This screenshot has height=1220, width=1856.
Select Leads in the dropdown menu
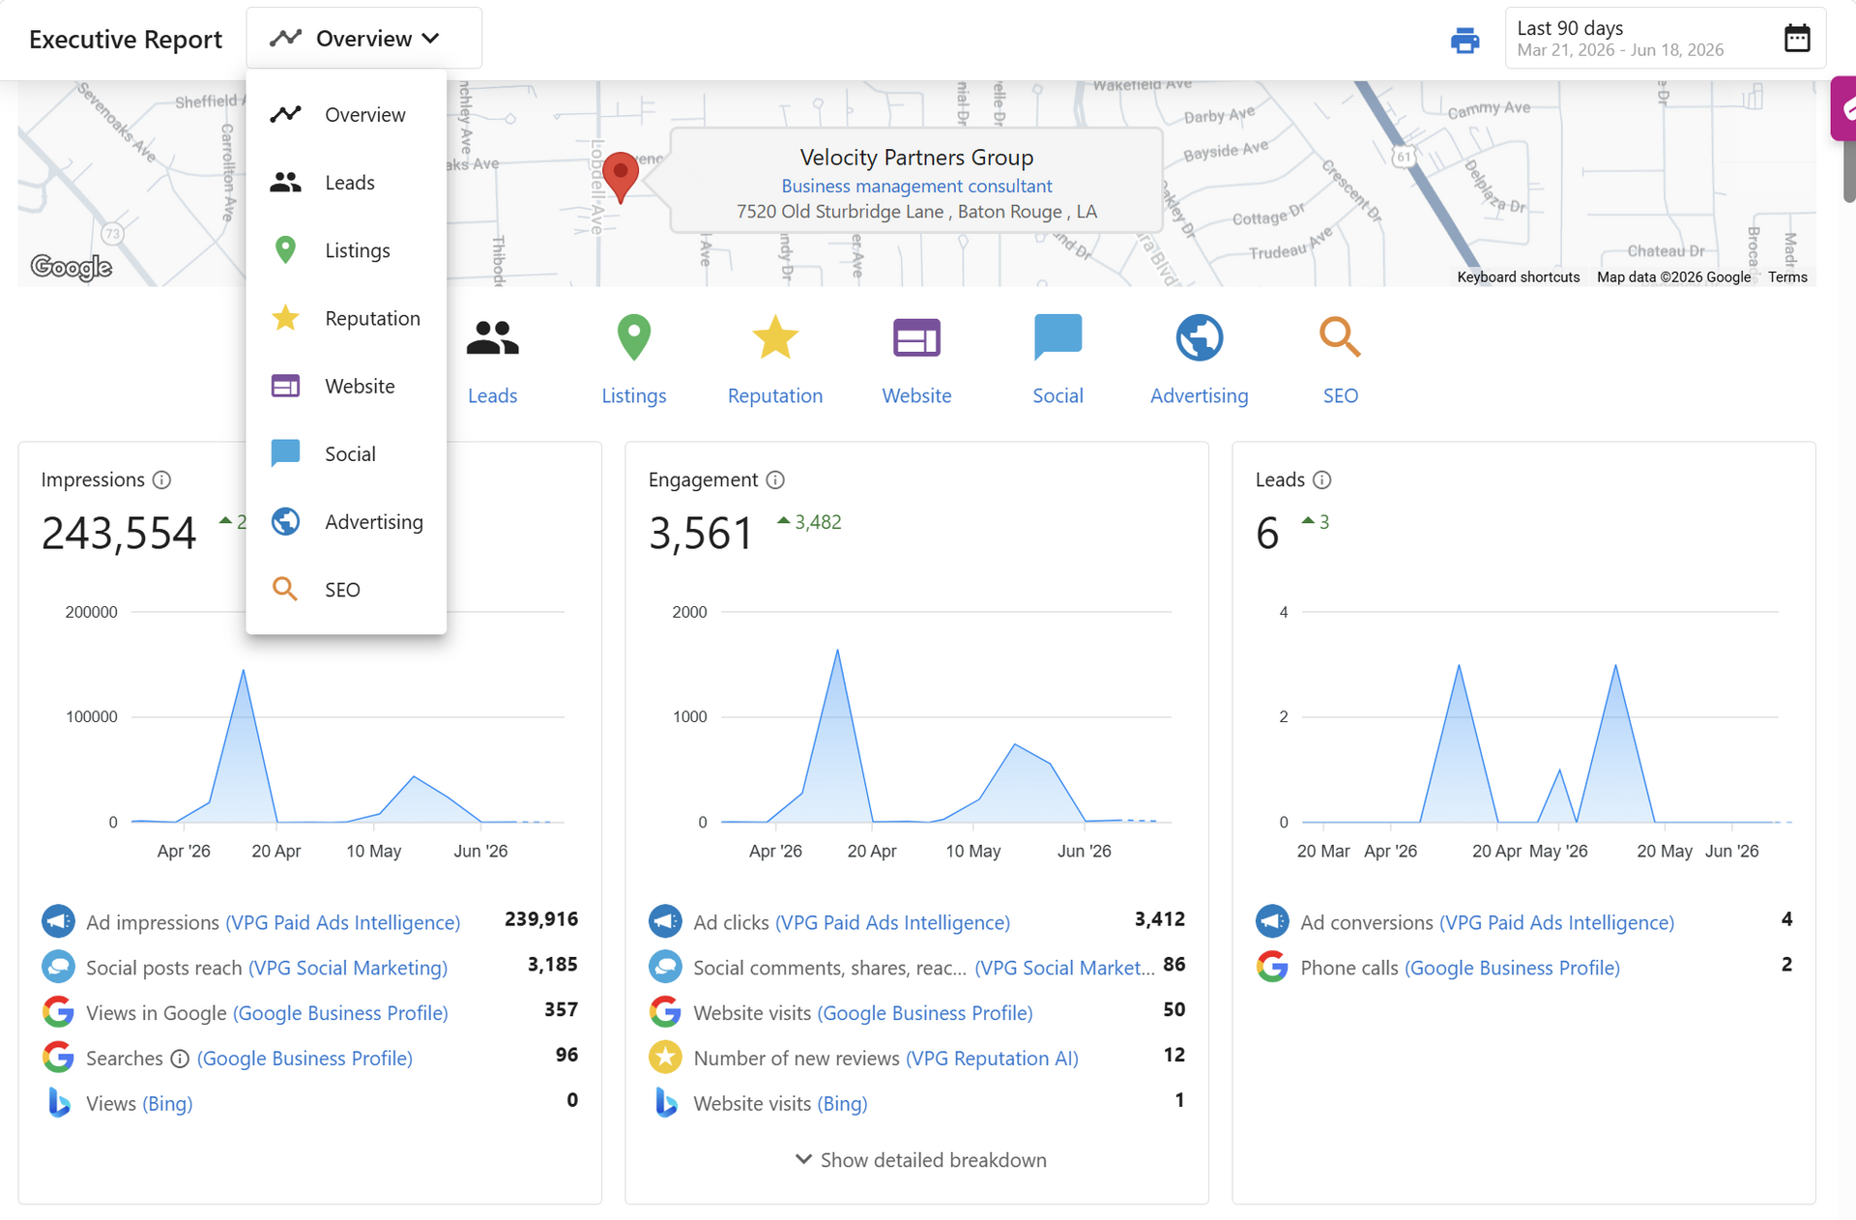[x=346, y=183]
